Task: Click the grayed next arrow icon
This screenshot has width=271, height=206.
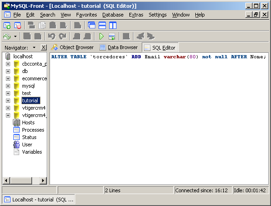Action: 151,36
